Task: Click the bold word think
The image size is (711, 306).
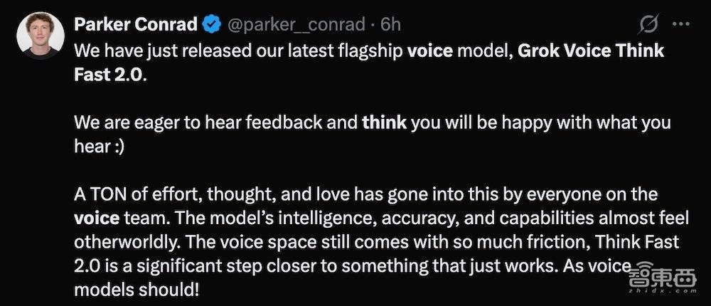Action: (385, 122)
